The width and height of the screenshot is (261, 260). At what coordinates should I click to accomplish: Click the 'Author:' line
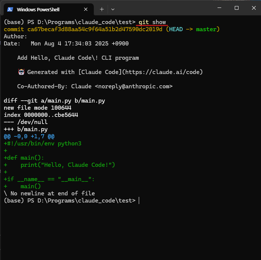click(15, 36)
